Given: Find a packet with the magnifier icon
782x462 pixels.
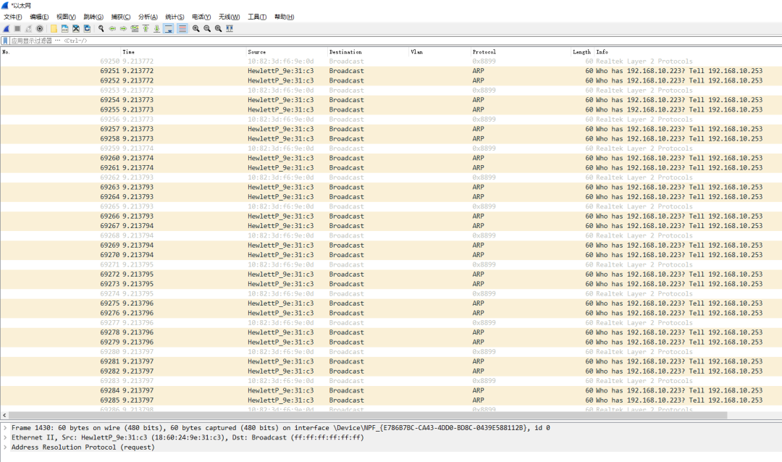Looking at the screenshot, I should tap(101, 29).
